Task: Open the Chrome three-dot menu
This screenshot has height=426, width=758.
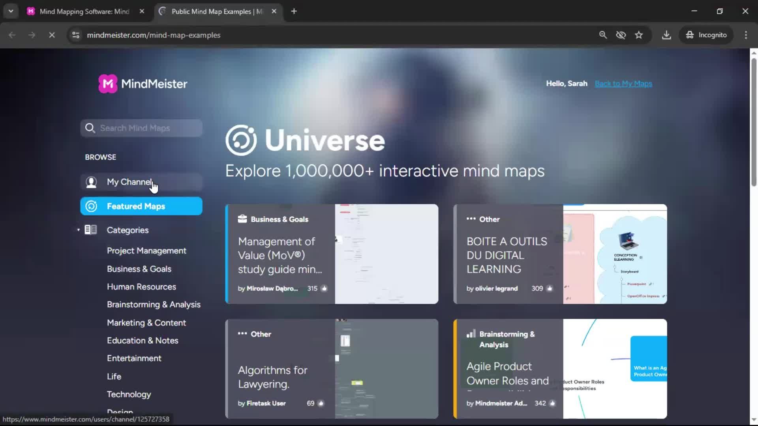Action: point(746,35)
